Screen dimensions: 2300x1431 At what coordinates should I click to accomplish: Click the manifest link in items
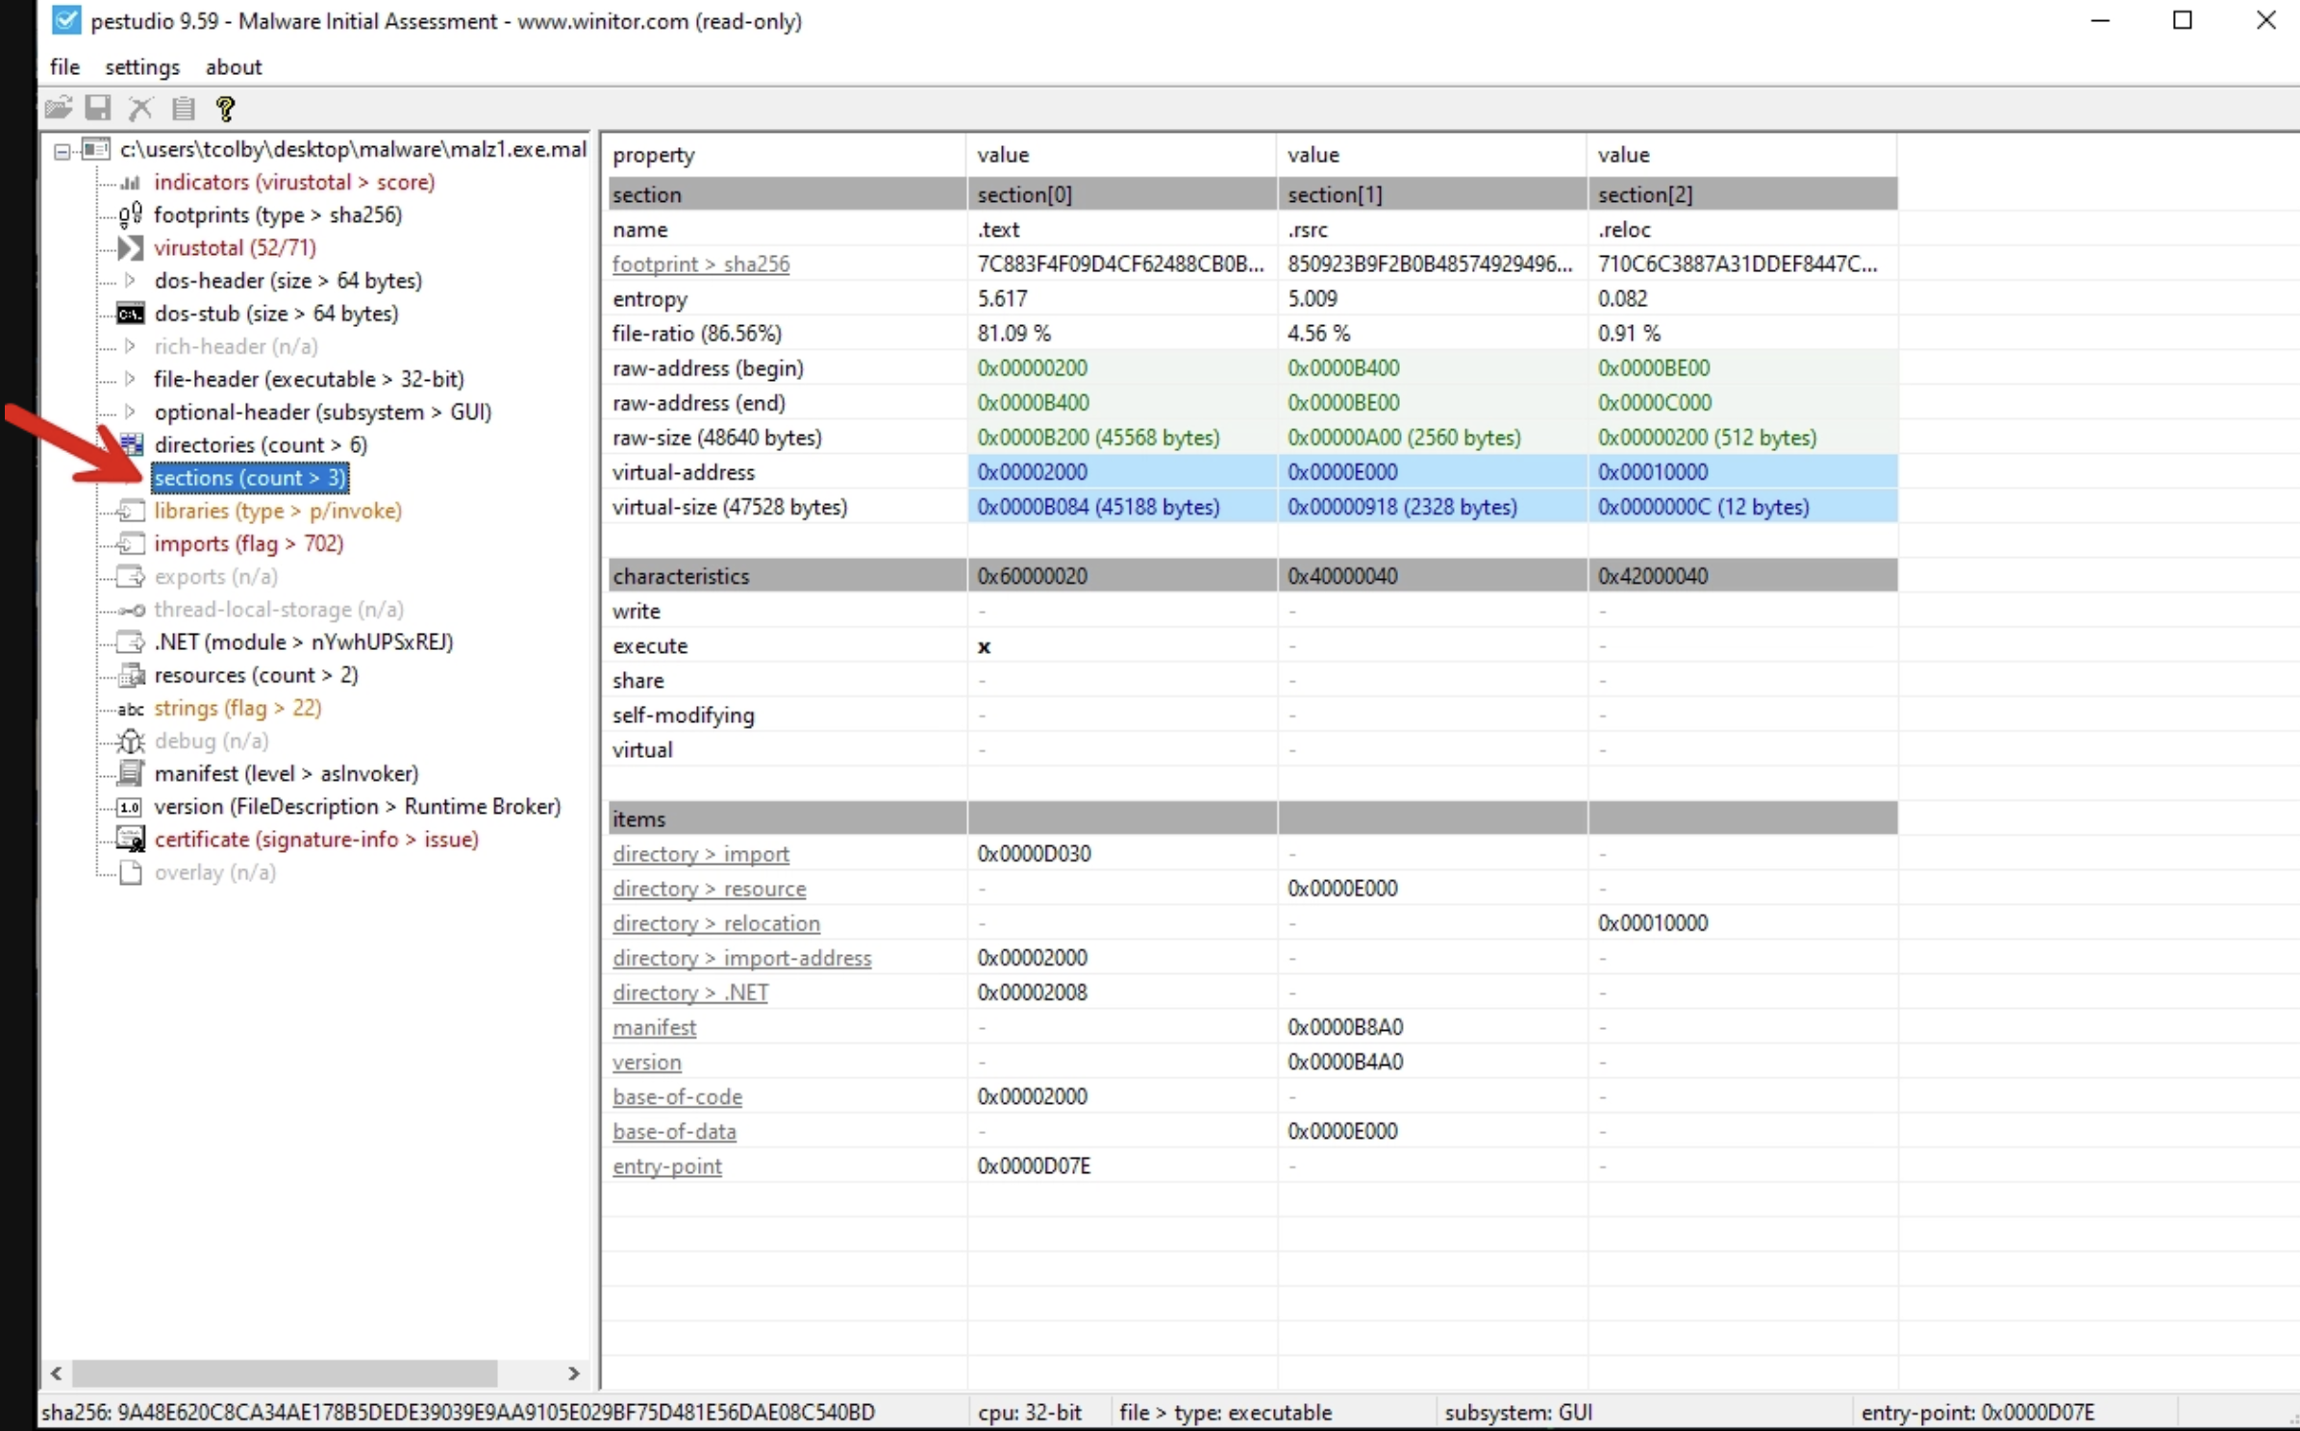point(654,1027)
